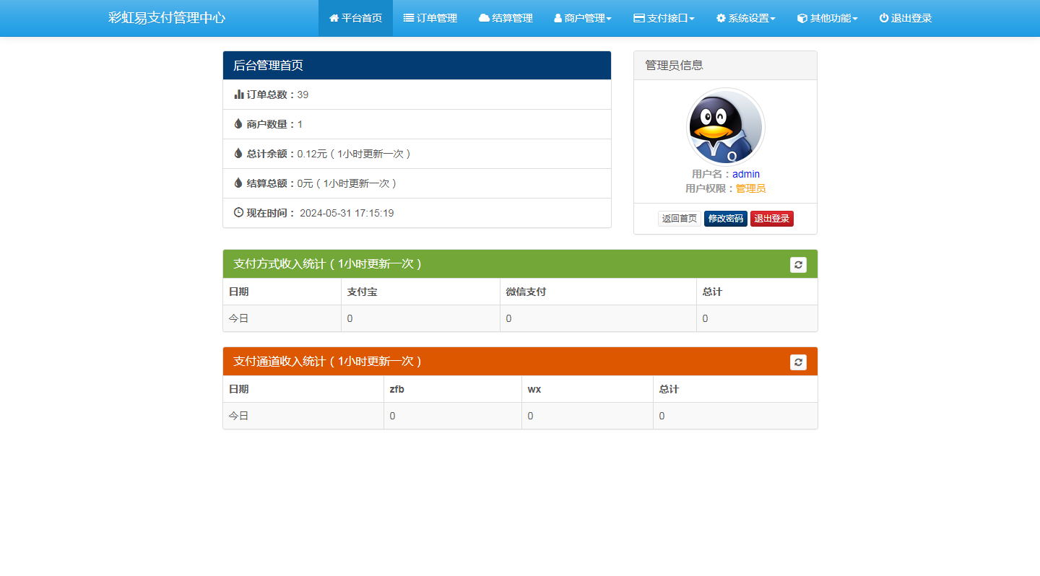The height and width of the screenshot is (576, 1040).
Task: Click the clock icon beside 现在时间
Action: (239, 212)
